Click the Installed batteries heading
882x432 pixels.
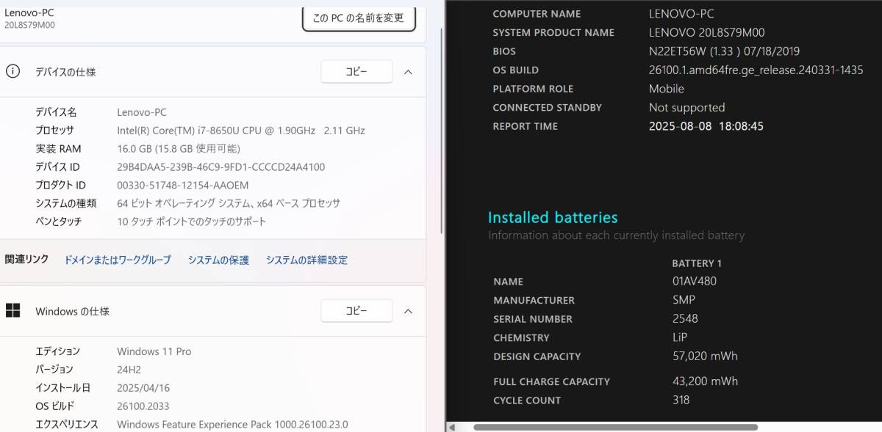(553, 217)
